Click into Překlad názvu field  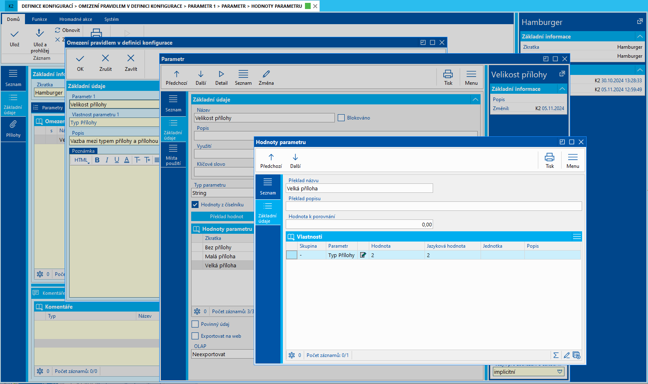pos(359,188)
